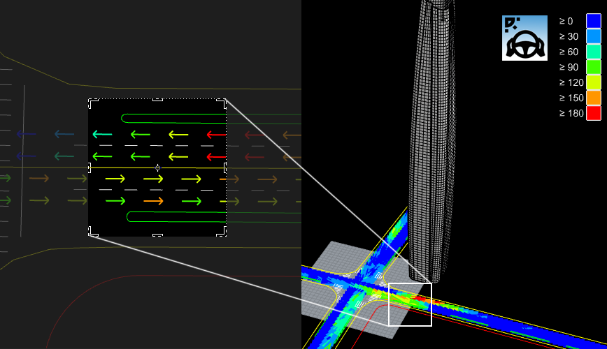This screenshot has height=349, width=607.
Task: Select the light blue ≥ 30 legend swatch
Action: [594, 36]
